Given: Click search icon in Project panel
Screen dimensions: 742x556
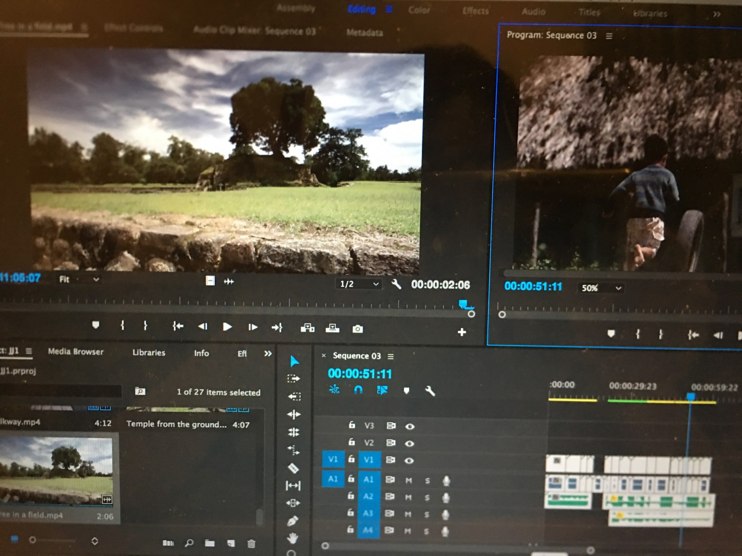Looking at the screenshot, I should tap(189, 543).
